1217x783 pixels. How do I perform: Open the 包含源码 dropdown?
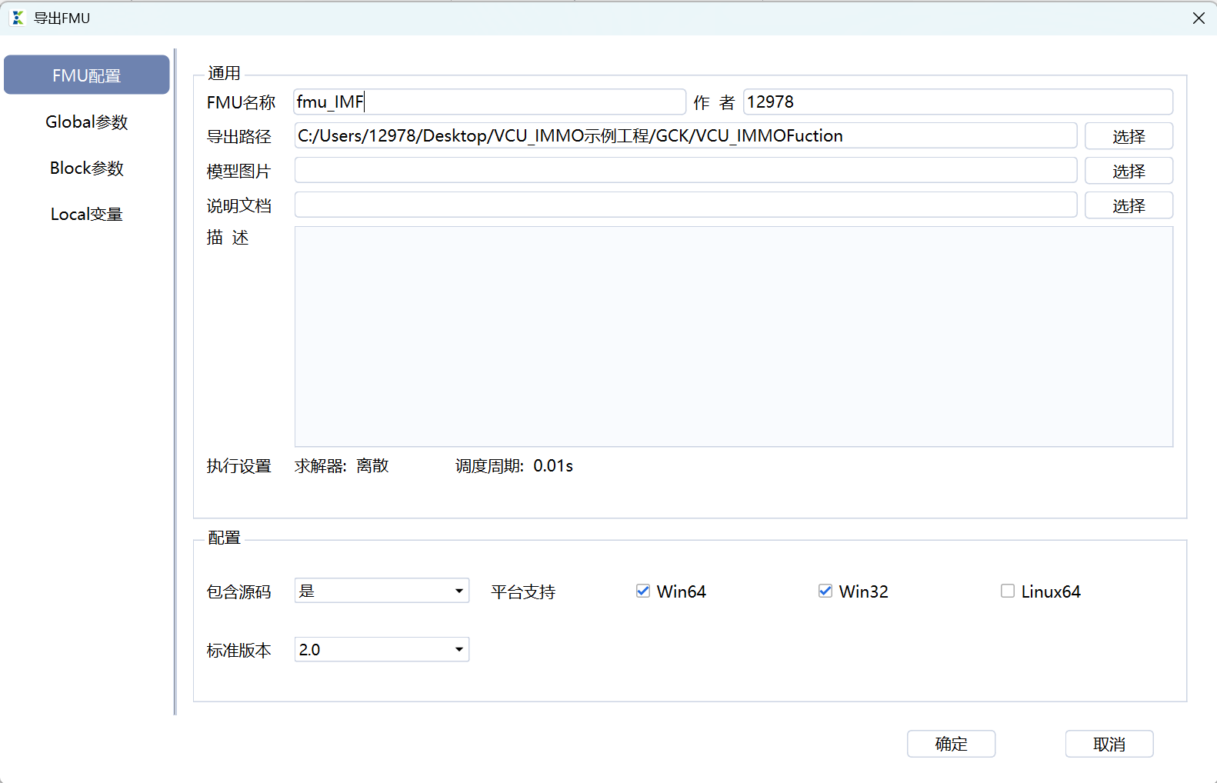(x=382, y=591)
